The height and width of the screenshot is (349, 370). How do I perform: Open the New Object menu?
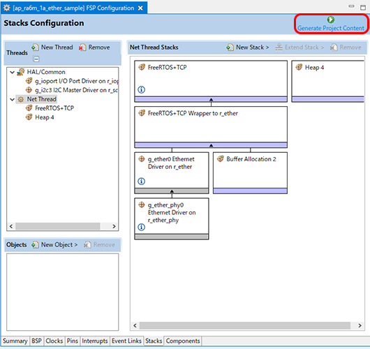click(x=54, y=245)
